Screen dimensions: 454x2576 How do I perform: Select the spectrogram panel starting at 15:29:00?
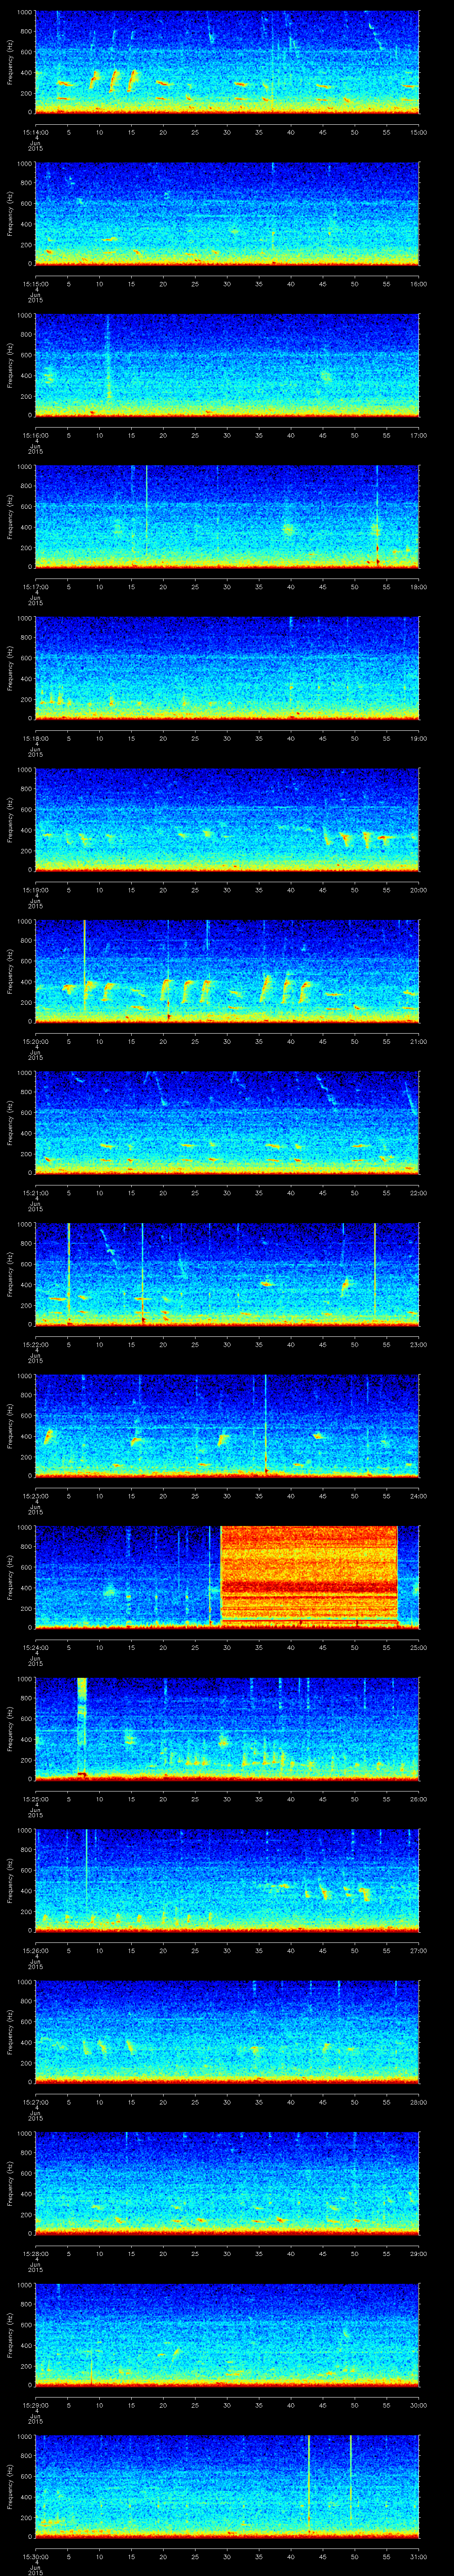tap(227, 2334)
